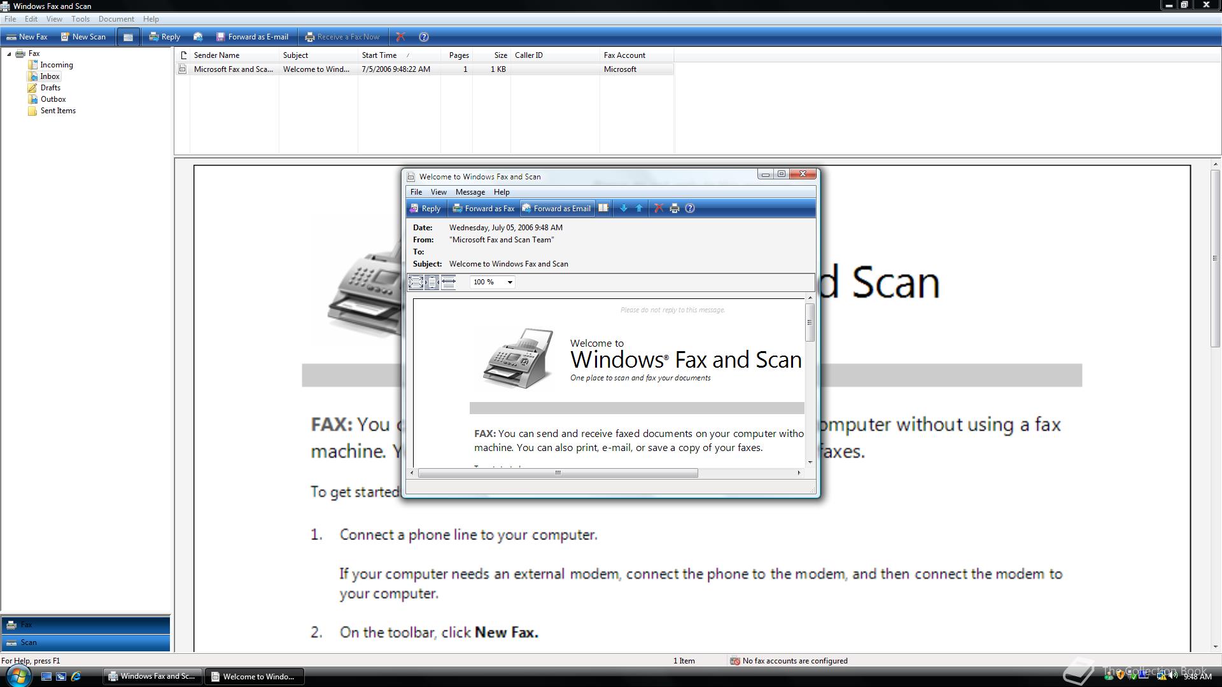Click the printer icon in message window toolbar

tap(675, 209)
